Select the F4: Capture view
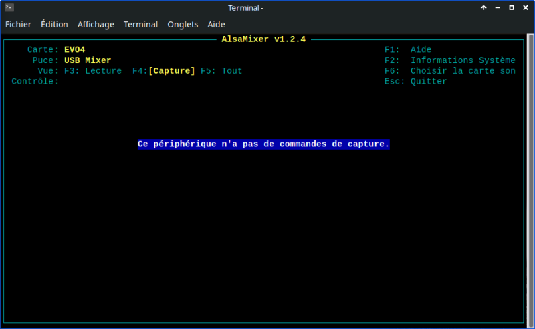535x329 pixels. pyautogui.click(x=164, y=71)
